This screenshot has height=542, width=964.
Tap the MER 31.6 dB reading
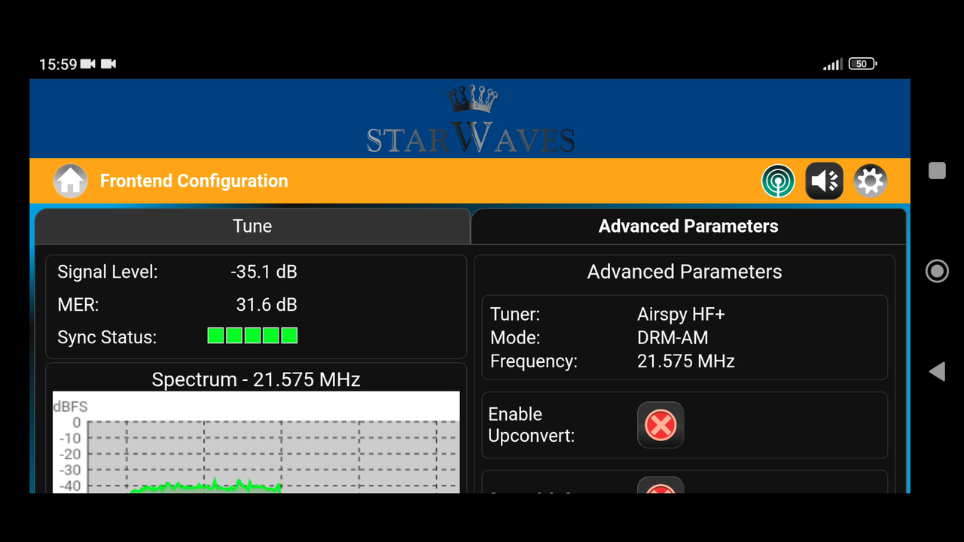point(267,305)
